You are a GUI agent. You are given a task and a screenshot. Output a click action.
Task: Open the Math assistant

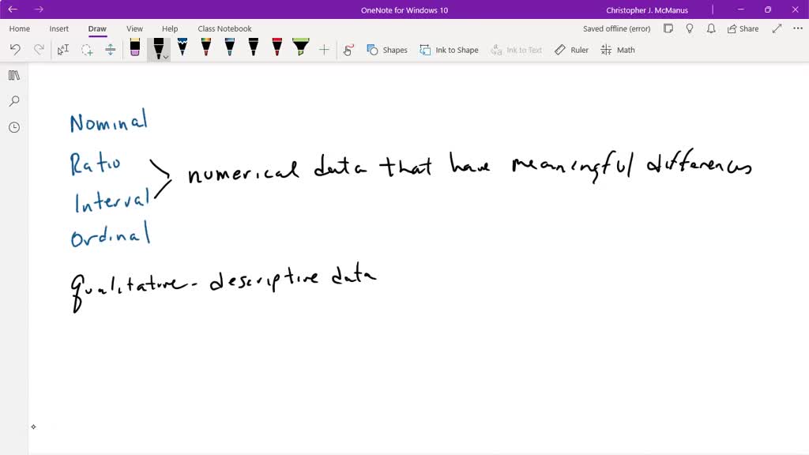pos(619,49)
